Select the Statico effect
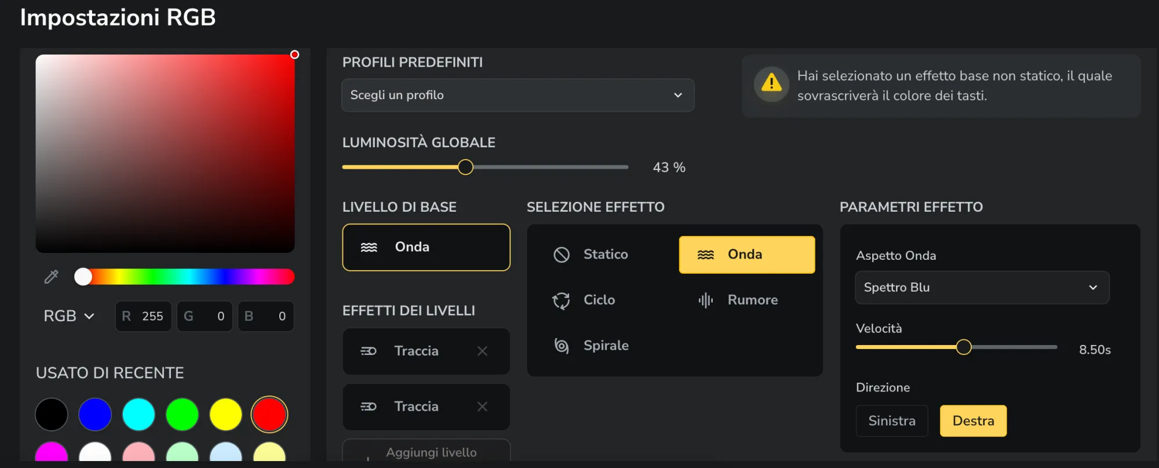The image size is (1159, 468). 606,255
